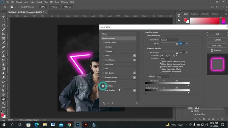The image size is (228, 128).
Task: Click the New Style button
Action: [x=217, y=46]
